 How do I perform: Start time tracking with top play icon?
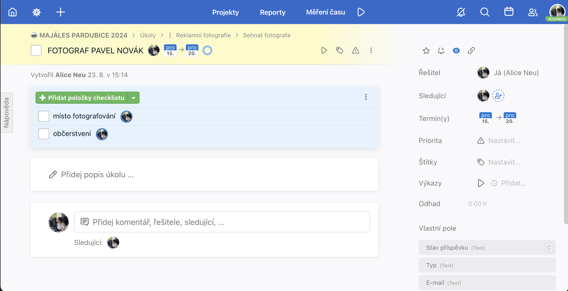coord(361,12)
